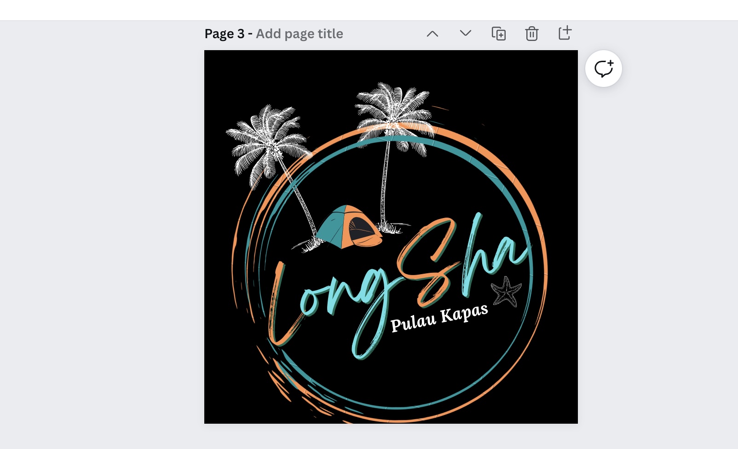Add a new page after Page 3
The width and height of the screenshot is (738, 449).
tap(565, 33)
